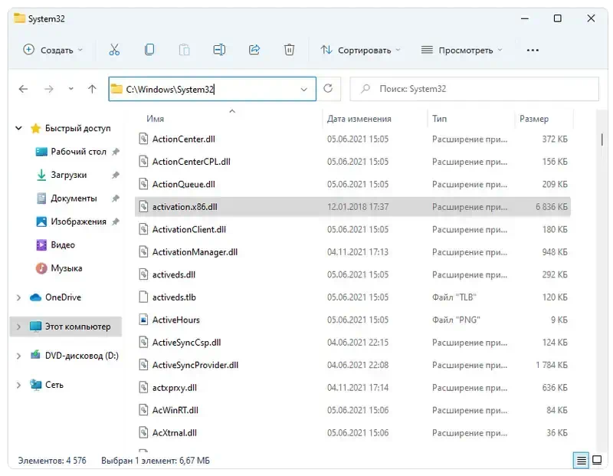Click the Copy icon in toolbar

(x=149, y=50)
